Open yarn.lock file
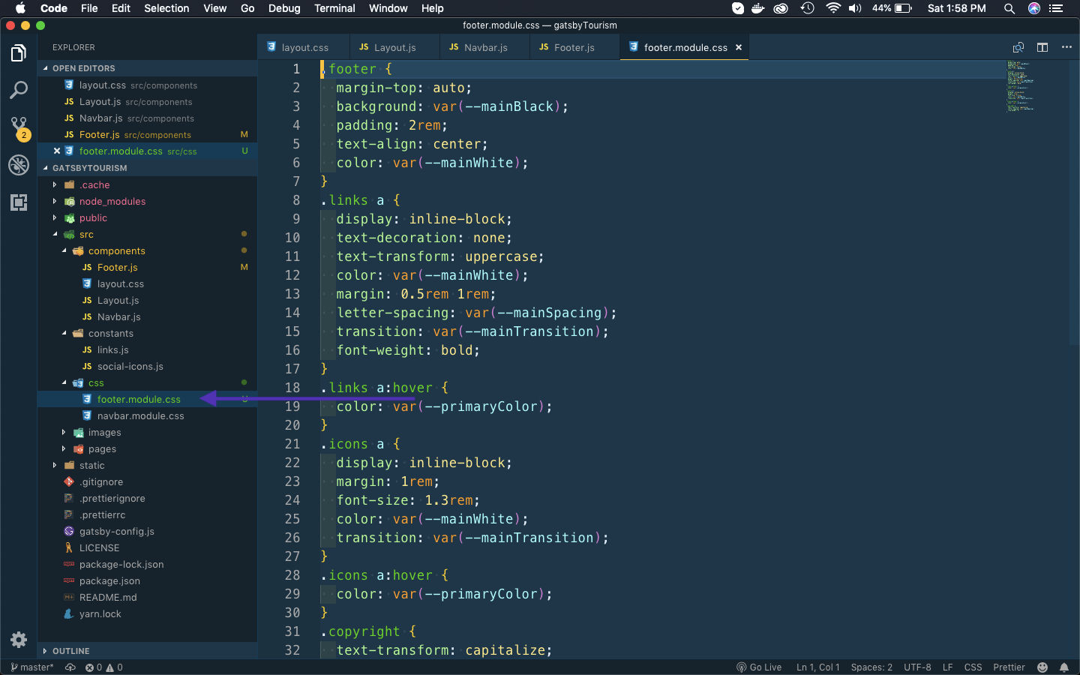Image resolution: width=1080 pixels, height=675 pixels. click(x=147, y=613)
